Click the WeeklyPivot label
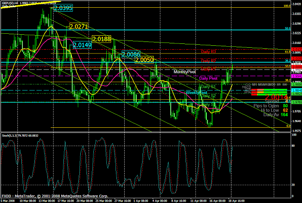This screenshot has width=302, height=203. (x=197, y=93)
